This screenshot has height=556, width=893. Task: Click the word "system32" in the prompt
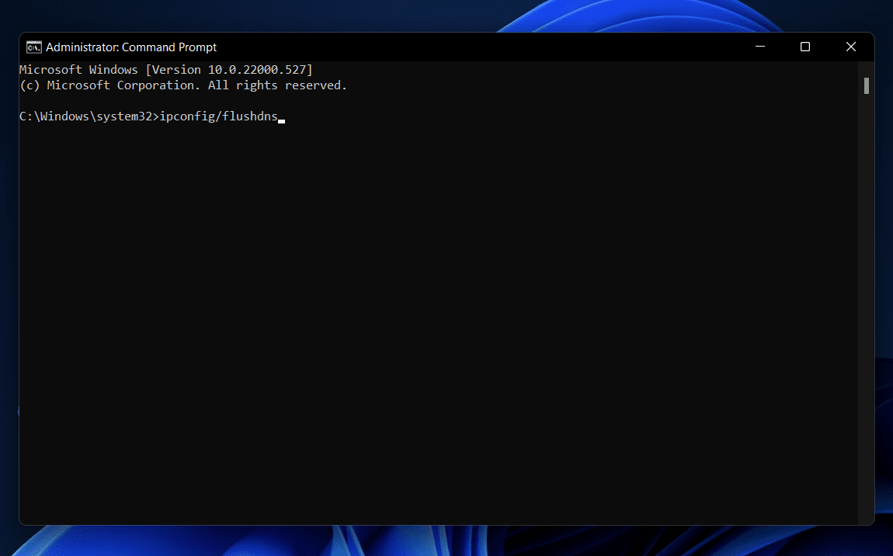pyautogui.click(x=123, y=117)
